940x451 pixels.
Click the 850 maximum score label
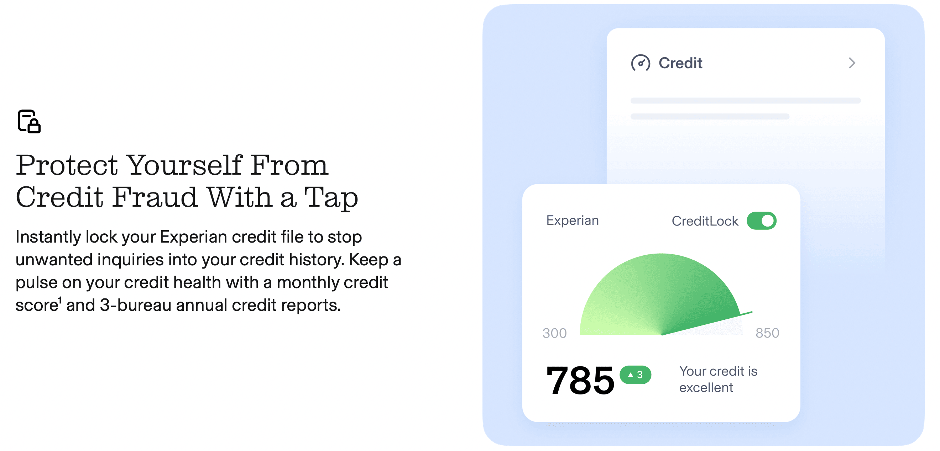[767, 333]
